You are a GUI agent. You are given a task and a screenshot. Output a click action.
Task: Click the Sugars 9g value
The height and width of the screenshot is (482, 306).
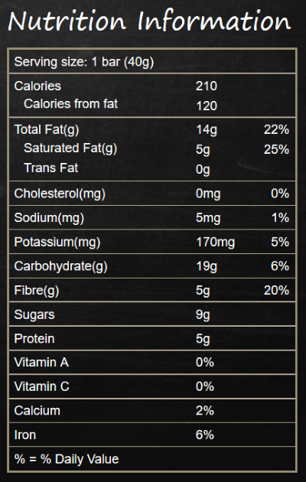(x=203, y=315)
